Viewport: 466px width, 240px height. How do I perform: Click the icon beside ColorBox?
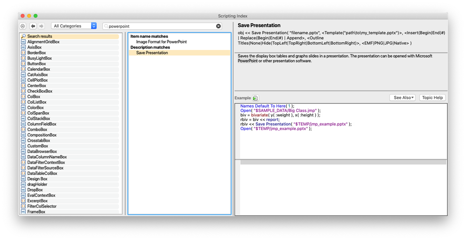23,108
